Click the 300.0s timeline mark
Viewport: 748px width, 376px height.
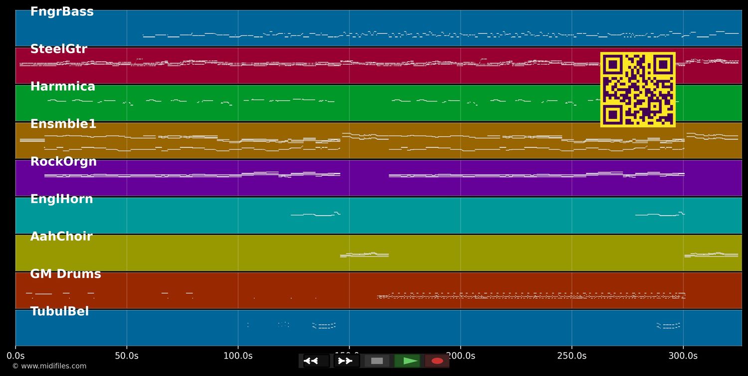click(683, 356)
